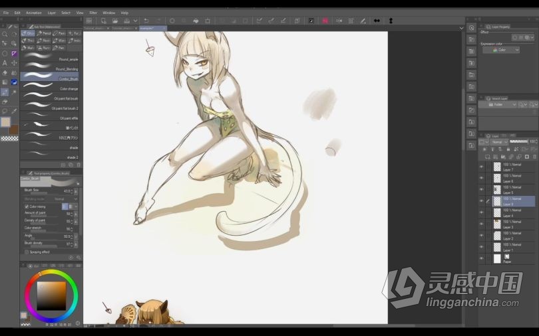The image size is (539, 336).
Task: Open the Expression color dropdown
Action: point(501,50)
